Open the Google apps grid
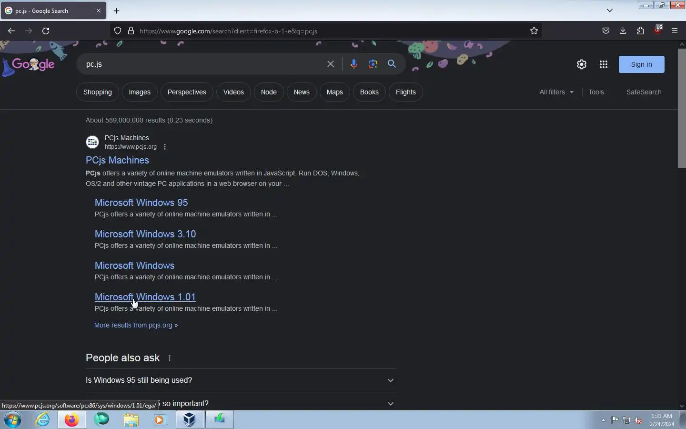Screen dimensions: 686x429 pos(604,64)
